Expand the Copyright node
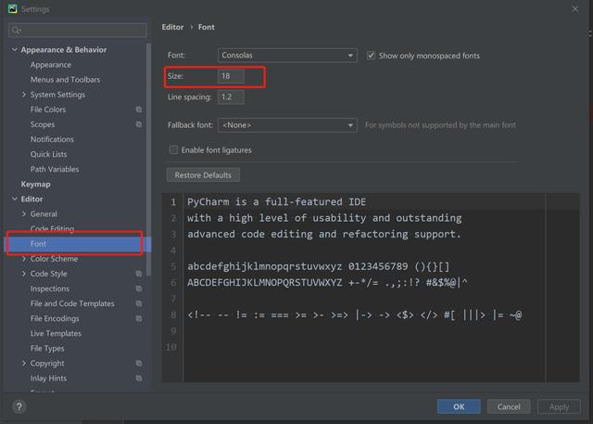Screen dimensions: 593x424 24,363
